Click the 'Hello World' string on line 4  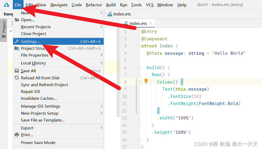point(229,53)
